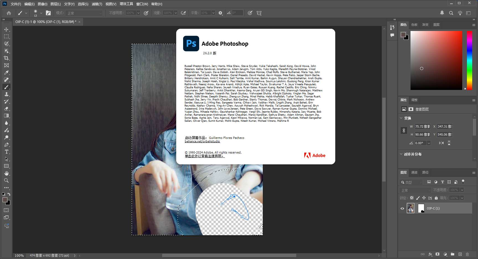Select the Rectangular Marquee tool

coord(6,37)
